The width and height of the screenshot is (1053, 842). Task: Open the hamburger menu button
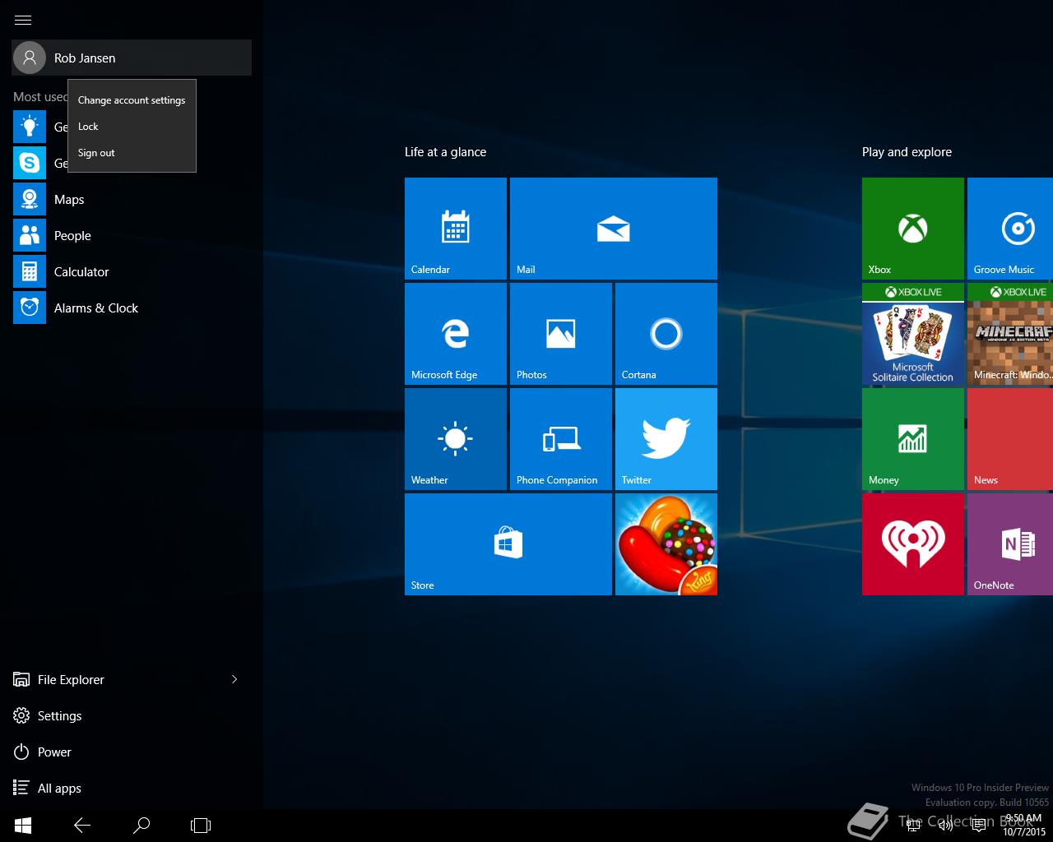pos(23,20)
